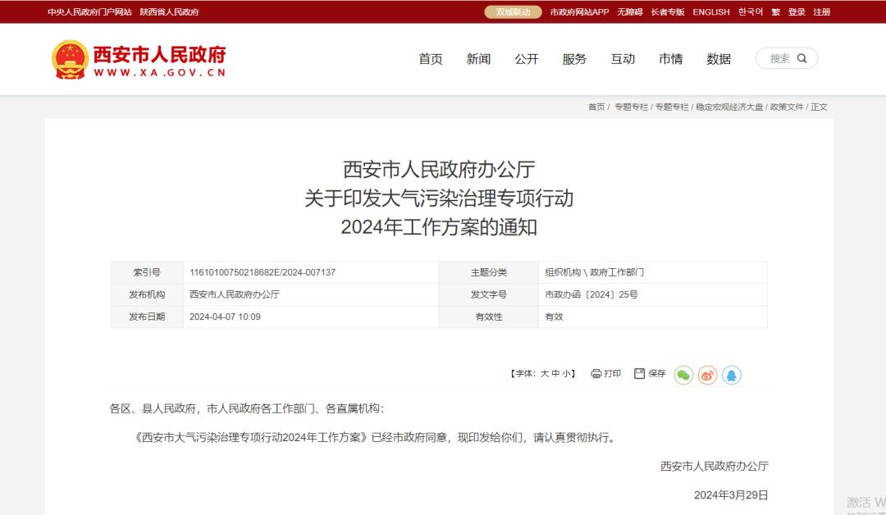Open the 中央人民政府门户网站 link
This screenshot has height=515, width=886.
pyautogui.click(x=90, y=11)
